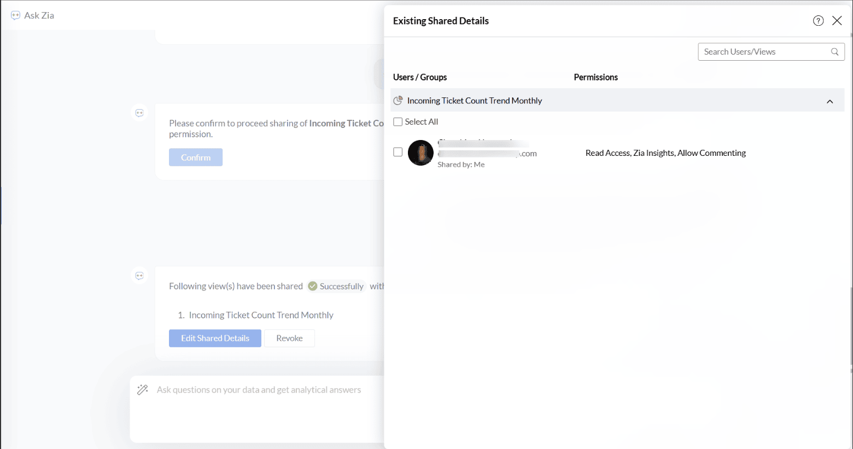Close the Existing Shared Details panel
This screenshot has width=853, height=449.
tap(837, 21)
